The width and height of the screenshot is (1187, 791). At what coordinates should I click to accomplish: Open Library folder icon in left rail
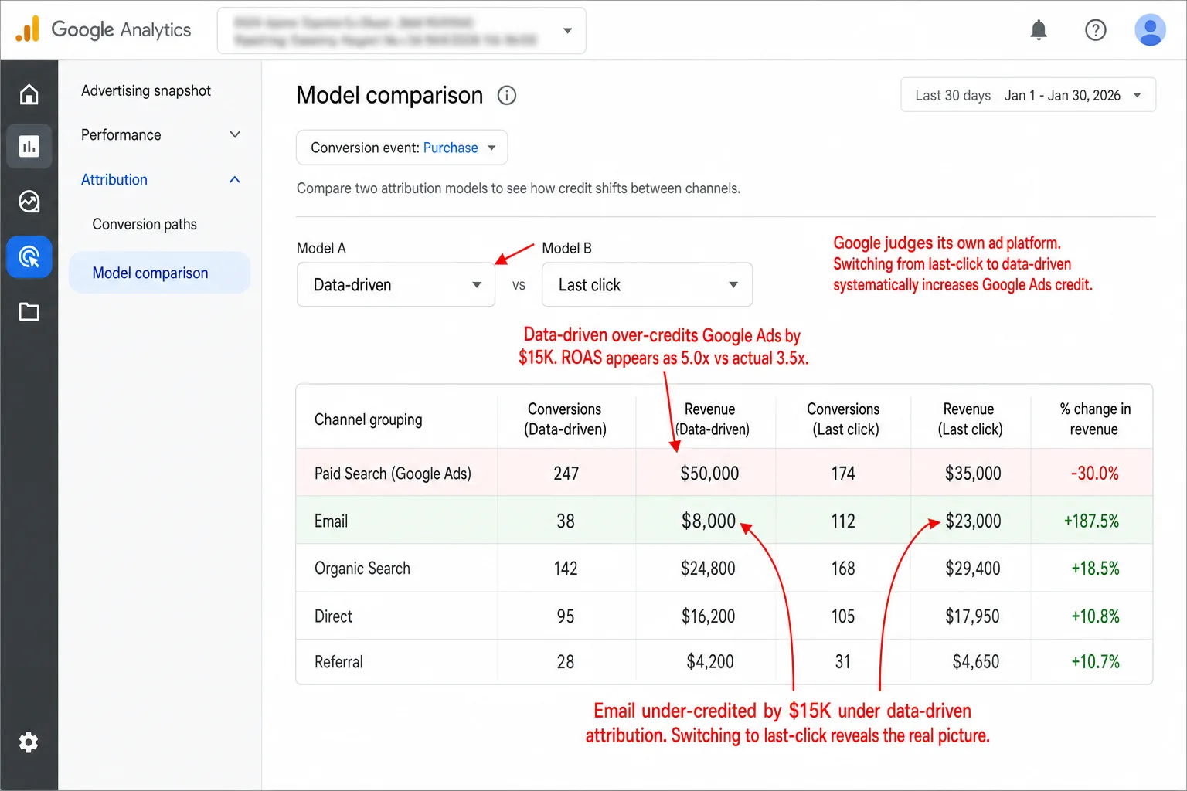coord(29,312)
